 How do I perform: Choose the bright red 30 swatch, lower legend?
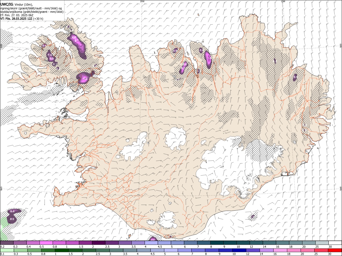coord(335,250)
